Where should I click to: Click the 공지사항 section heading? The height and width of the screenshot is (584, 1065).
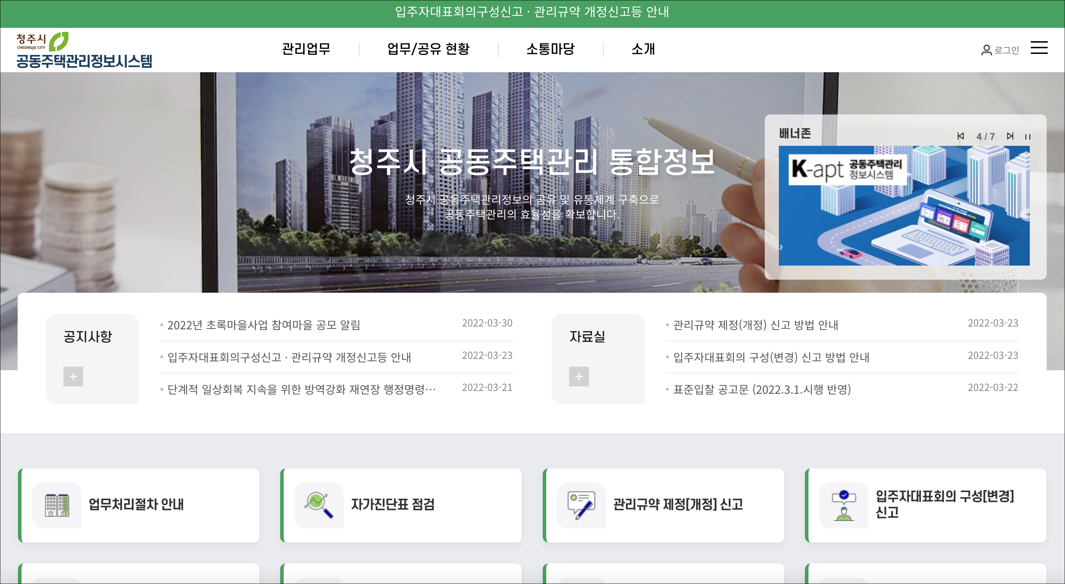(x=88, y=336)
